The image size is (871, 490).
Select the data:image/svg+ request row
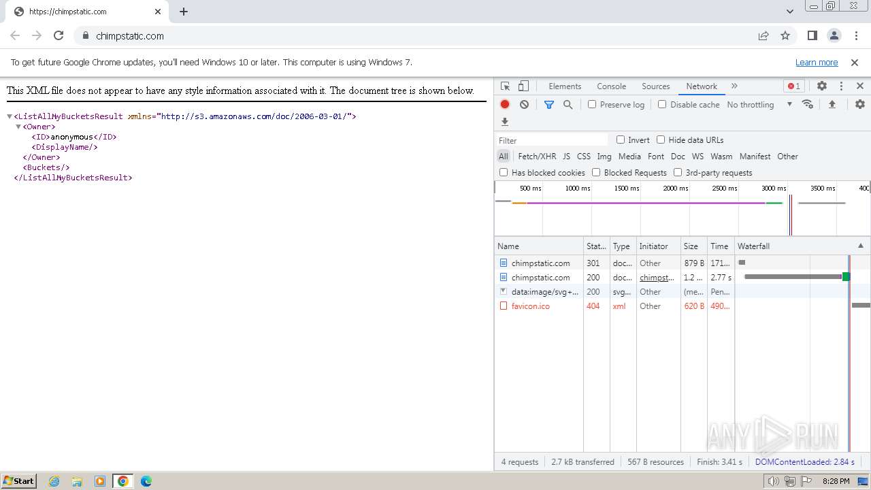pos(683,292)
